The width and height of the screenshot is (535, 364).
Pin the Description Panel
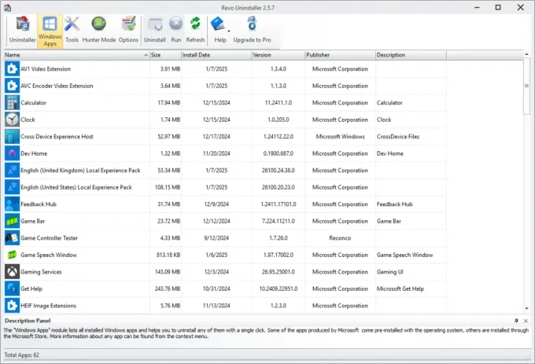pos(516,321)
